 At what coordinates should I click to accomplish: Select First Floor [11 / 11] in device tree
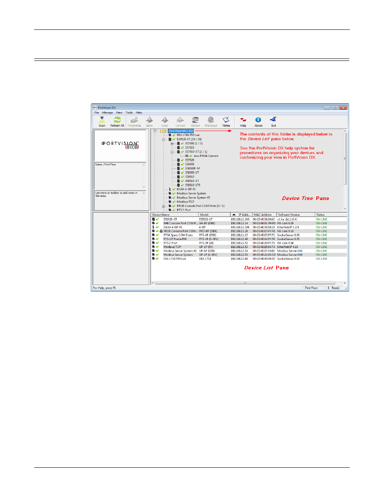(180, 131)
